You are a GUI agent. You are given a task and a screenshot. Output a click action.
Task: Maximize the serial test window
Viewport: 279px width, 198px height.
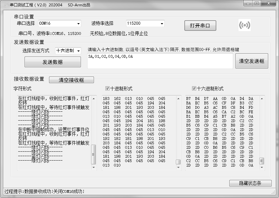256,3
